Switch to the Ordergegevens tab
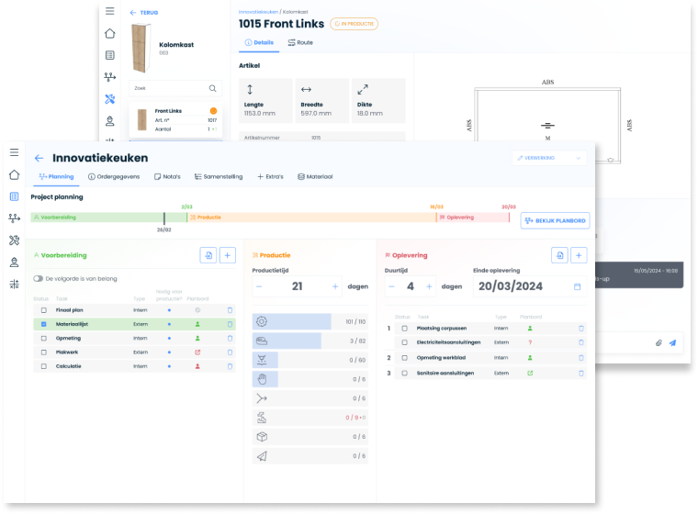The width and height of the screenshot is (698, 514). pos(114,176)
